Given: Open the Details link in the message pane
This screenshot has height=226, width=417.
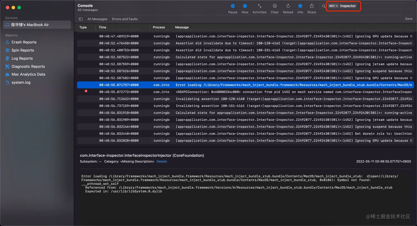Looking at the screenshot, I should click(162, 162).
